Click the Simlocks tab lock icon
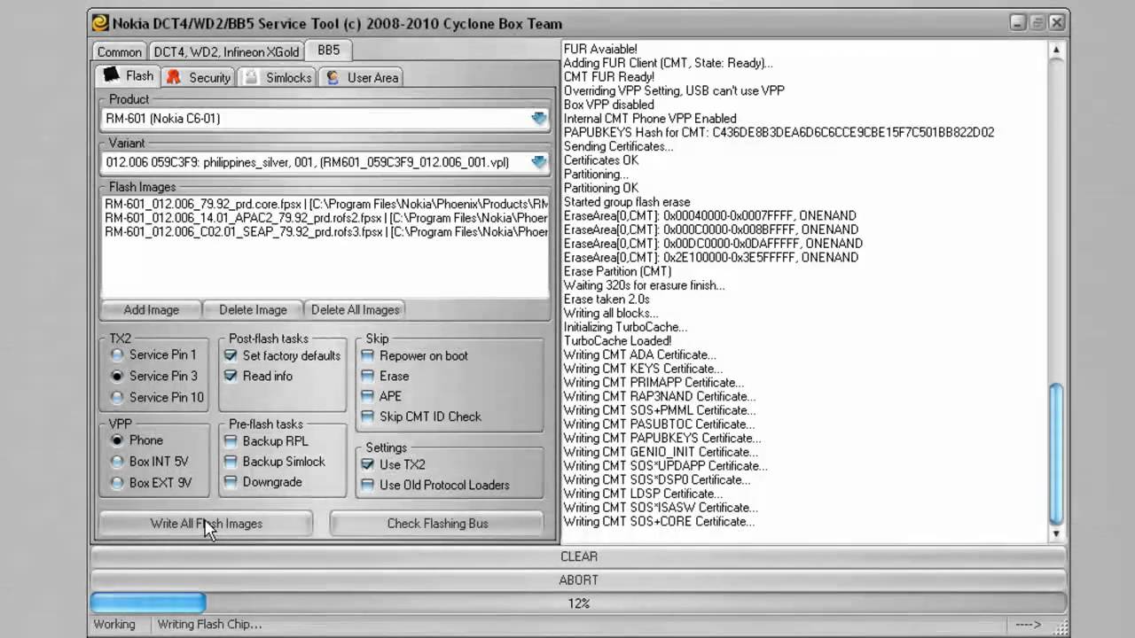Viewport: 1135px width, 638px height. tap(251, 77)
